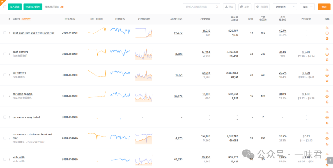Screen dimensions: 333x168
Task: Click the minus-circle icon for car dash camera
Action: click(327, 96)
